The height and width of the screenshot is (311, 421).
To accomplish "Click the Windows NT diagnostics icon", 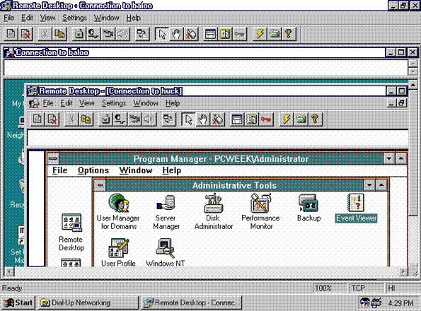I will point(166,252).
